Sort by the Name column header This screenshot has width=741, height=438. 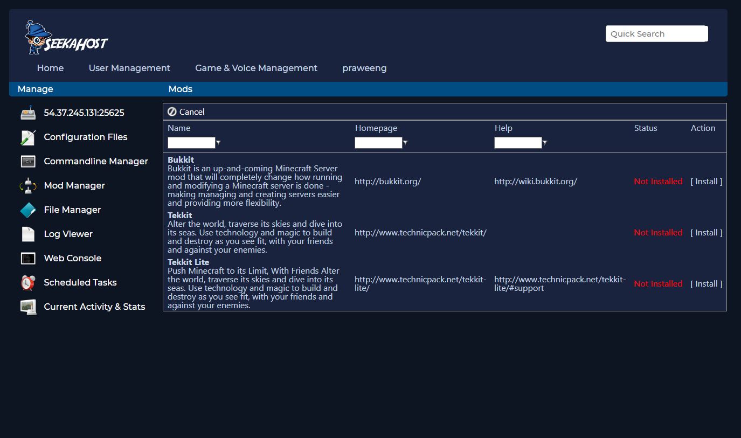tap(179, 128)
